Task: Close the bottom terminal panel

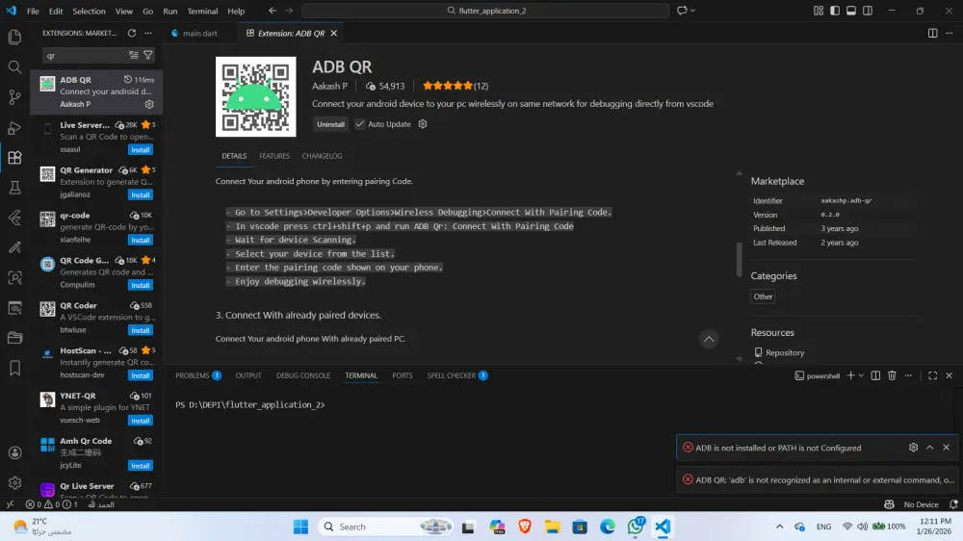Action: click(x=949, y=375)
